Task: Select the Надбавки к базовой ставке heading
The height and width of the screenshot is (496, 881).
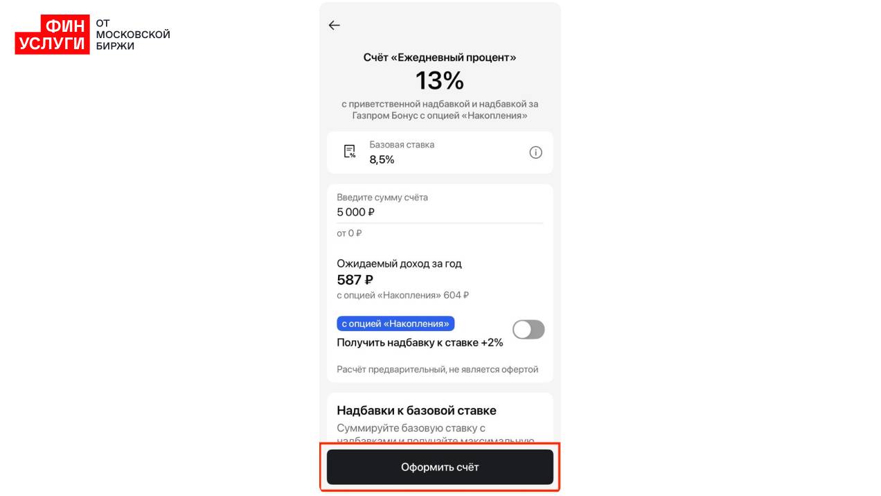Action: pos(416,410)
